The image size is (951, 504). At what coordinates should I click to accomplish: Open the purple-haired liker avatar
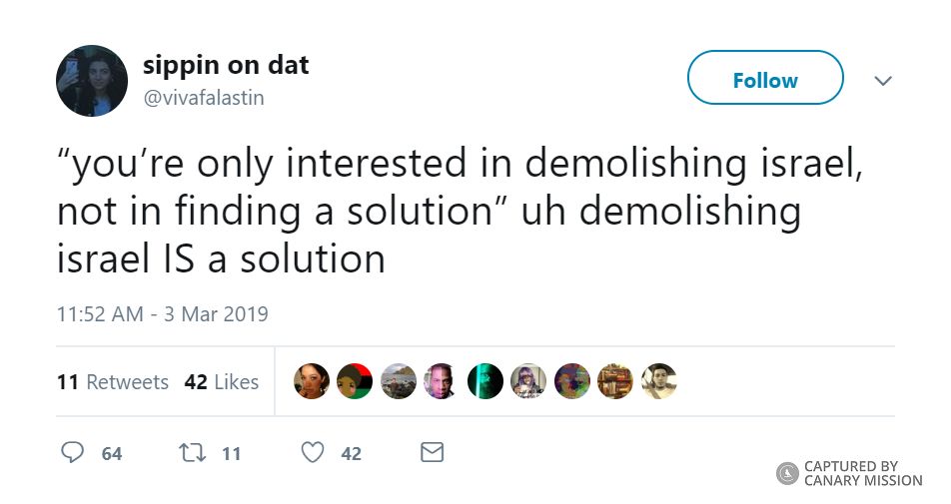point(528,380)
